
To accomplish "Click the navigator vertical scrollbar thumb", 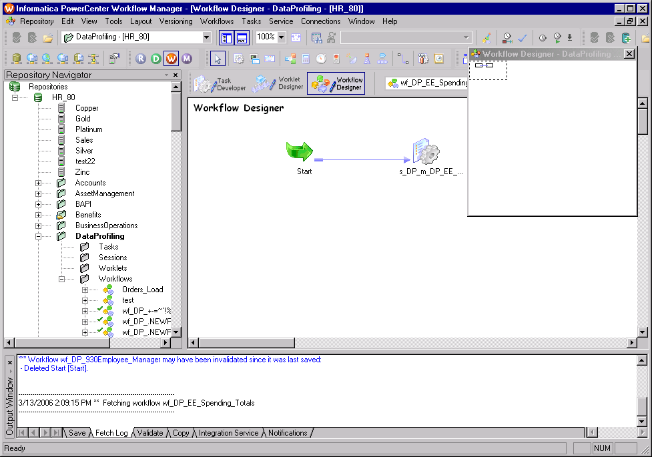I will 176,111.
